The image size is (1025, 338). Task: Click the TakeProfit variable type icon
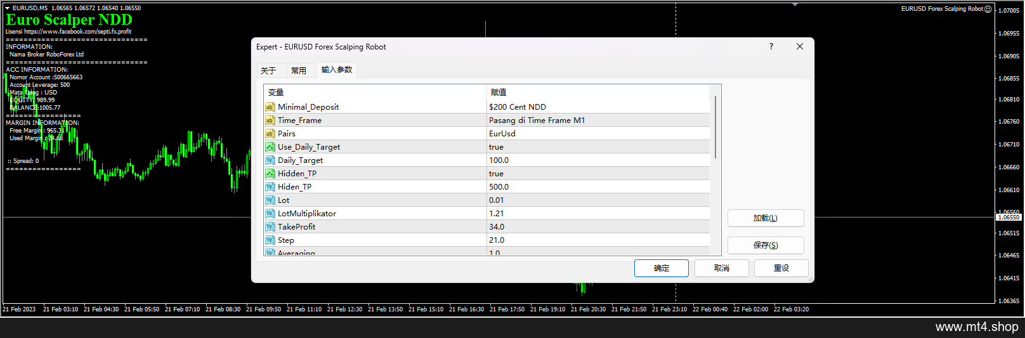(x=270, y=227)
